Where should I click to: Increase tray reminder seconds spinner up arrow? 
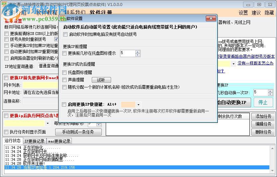(138, 52)
